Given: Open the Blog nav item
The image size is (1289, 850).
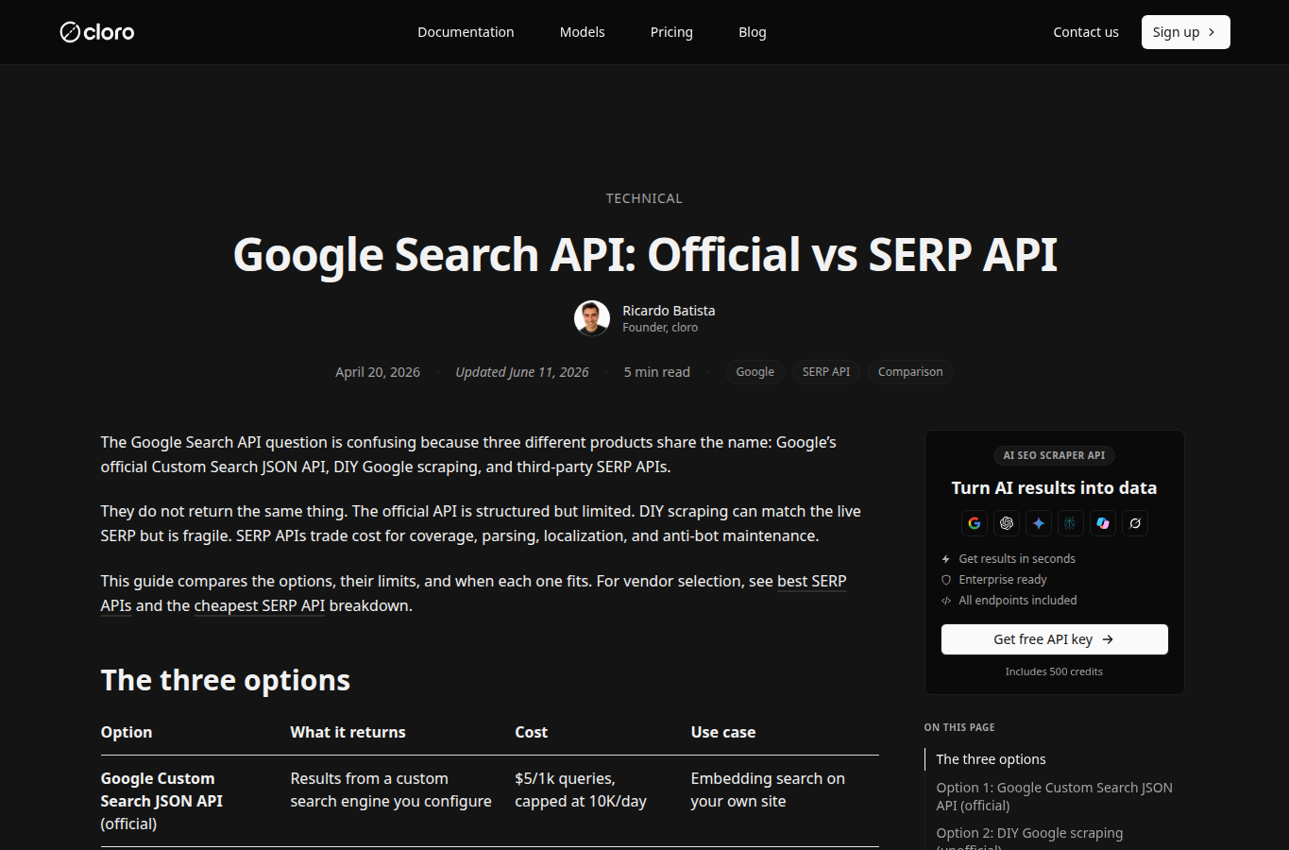Looking at the screenshot, I should click(x=753, y=32).
